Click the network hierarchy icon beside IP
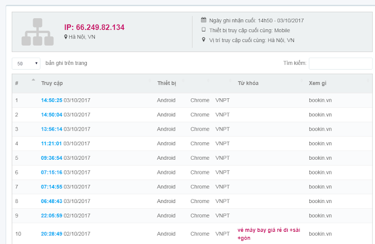Viewport: 375px width, 244px height. coord(37,32)
